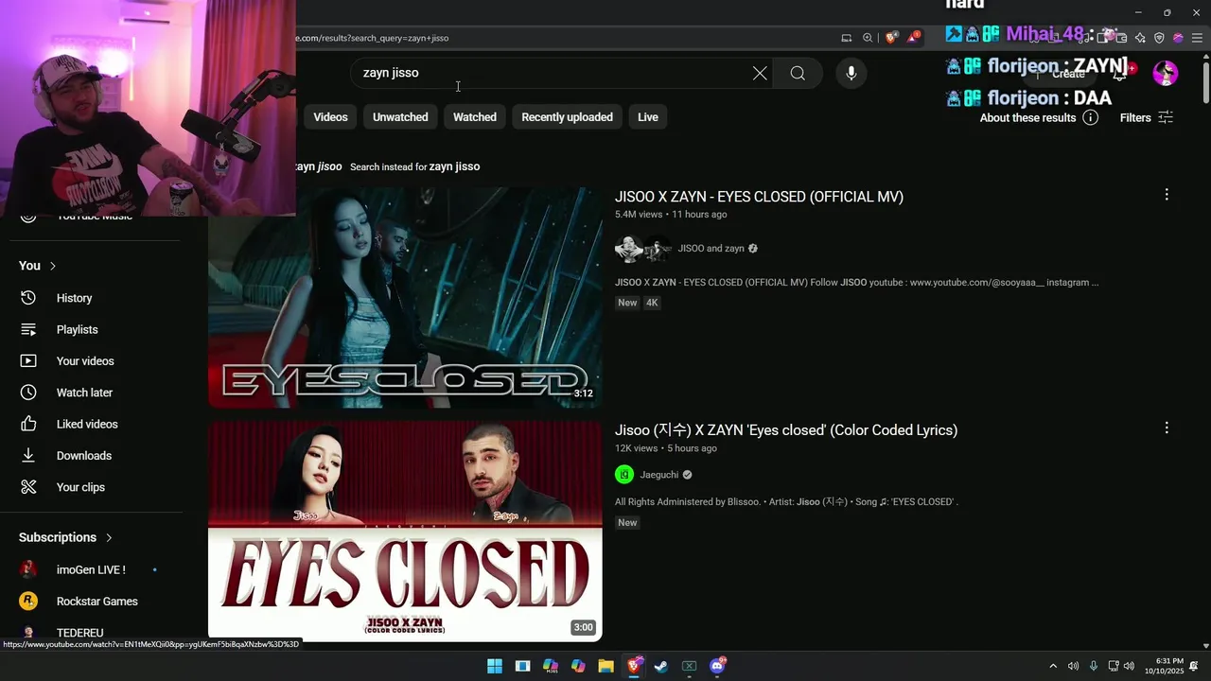
Task: Open Discord from the taskbar
Action: pos(717,666)
